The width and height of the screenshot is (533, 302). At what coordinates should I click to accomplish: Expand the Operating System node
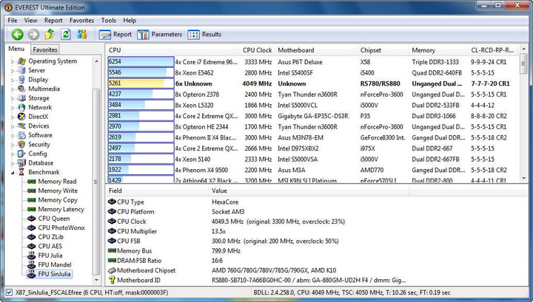click(13, 62)
